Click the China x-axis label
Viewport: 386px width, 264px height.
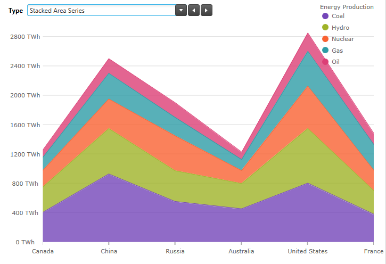click(109, 251)
